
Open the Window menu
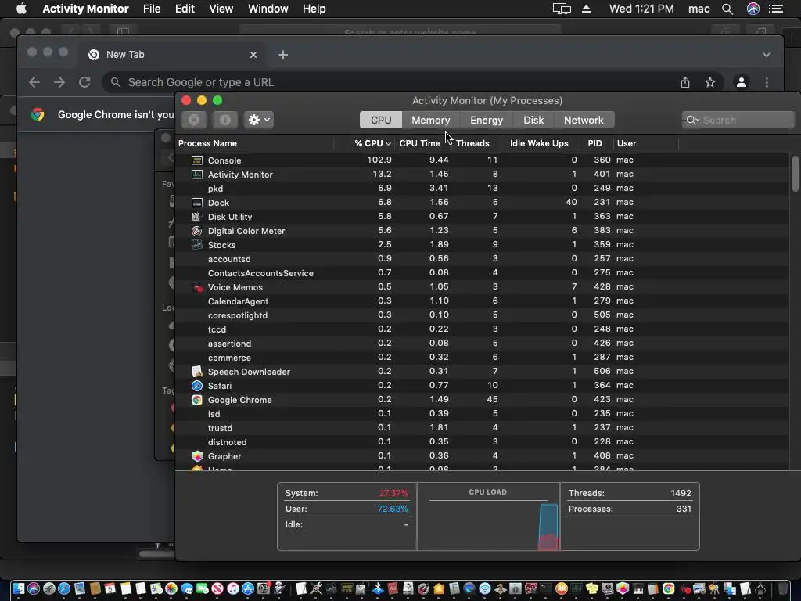coord(268,9)
